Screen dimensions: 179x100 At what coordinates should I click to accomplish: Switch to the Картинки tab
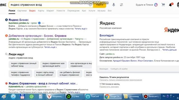coord(22,11)
